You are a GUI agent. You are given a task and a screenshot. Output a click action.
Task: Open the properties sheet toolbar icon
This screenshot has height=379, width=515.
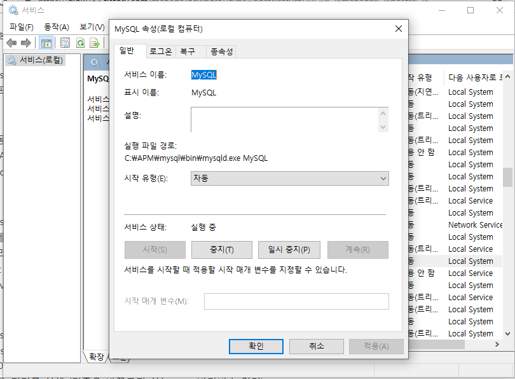tap(65, 43)
